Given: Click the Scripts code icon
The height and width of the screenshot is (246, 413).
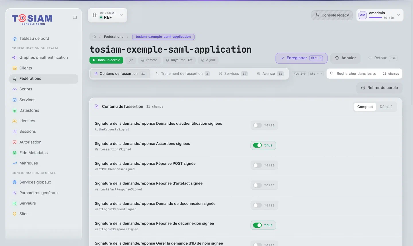Looking at the screenshot, I should pyautogui.click(x=14, y=89).
